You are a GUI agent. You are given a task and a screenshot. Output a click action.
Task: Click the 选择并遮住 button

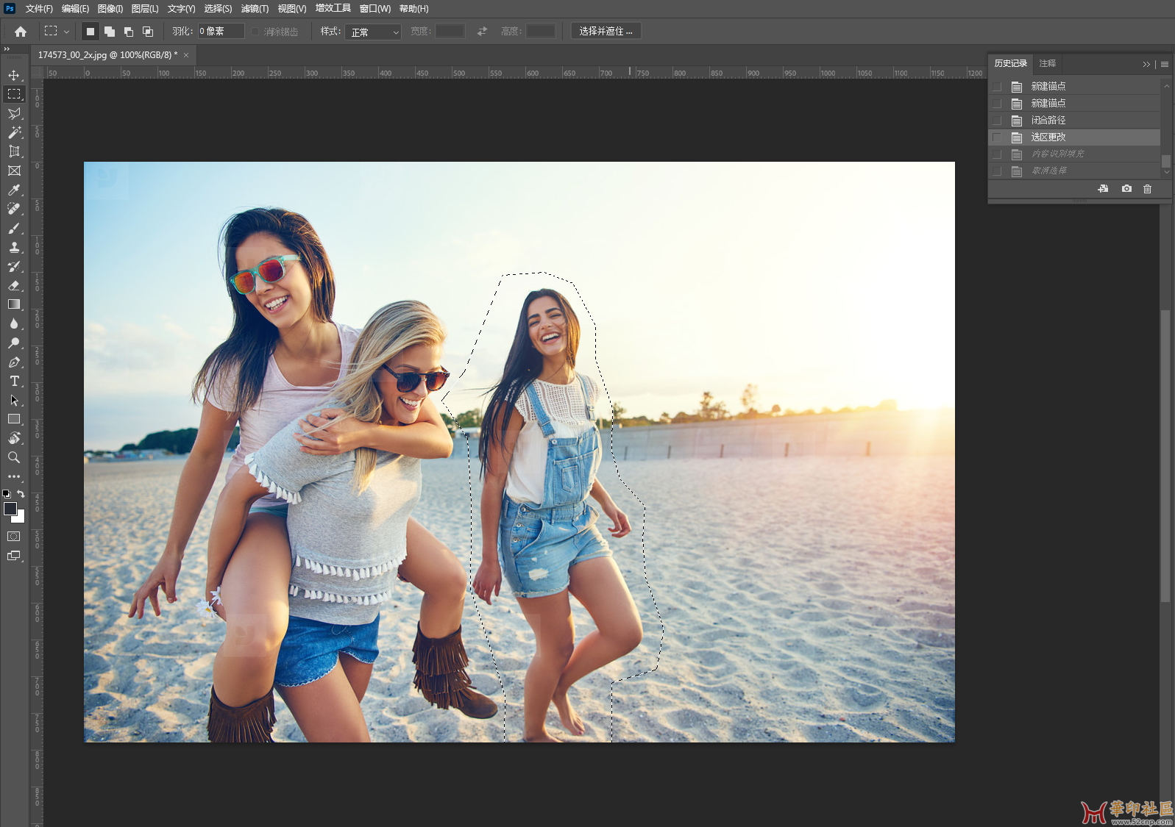pyautogui.click(x=606, y=31)
